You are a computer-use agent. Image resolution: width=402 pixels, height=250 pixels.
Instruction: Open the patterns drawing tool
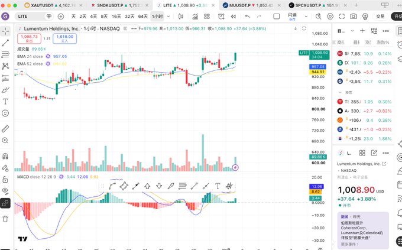pyautogui.click(x=5, y=66)
